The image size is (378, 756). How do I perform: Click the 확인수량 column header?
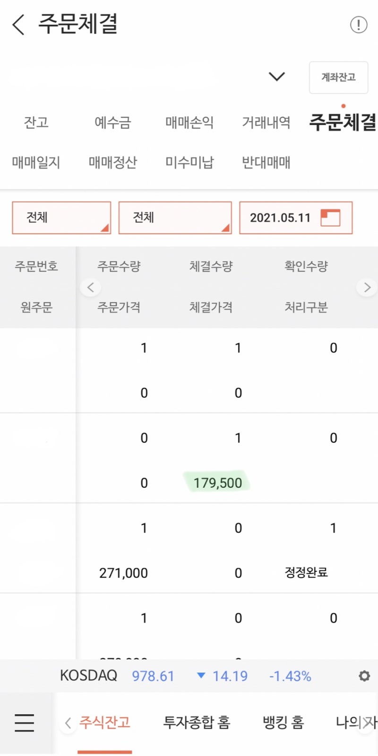[306, 266]
